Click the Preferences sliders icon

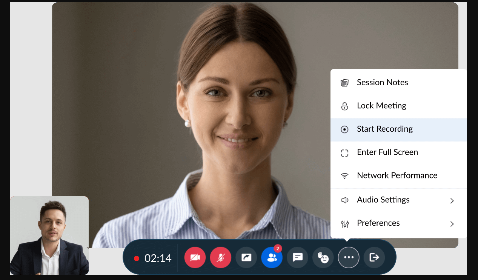[344, 223]
